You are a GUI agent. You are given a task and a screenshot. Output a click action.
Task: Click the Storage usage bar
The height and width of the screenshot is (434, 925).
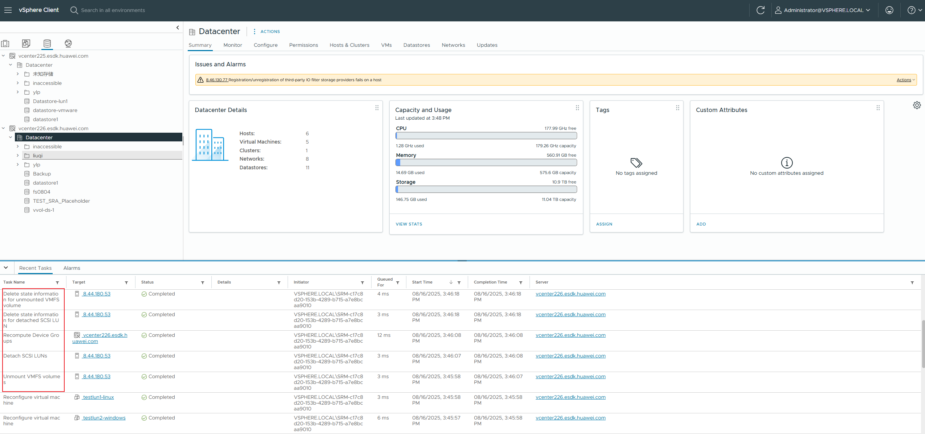pyautogui.click(x=486, y=189)
